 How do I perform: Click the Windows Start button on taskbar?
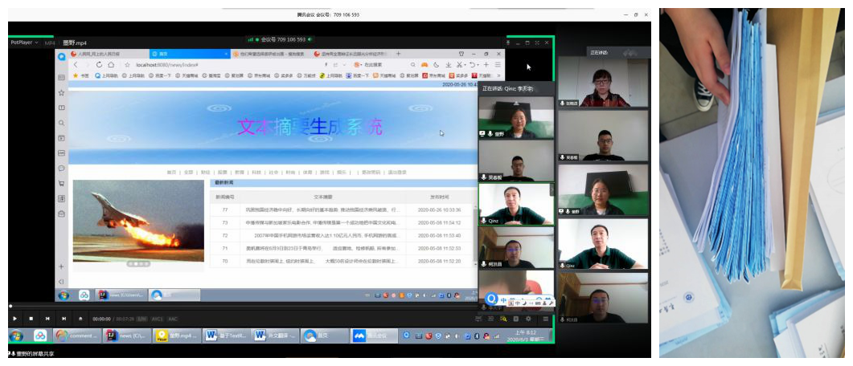point(15,335)
